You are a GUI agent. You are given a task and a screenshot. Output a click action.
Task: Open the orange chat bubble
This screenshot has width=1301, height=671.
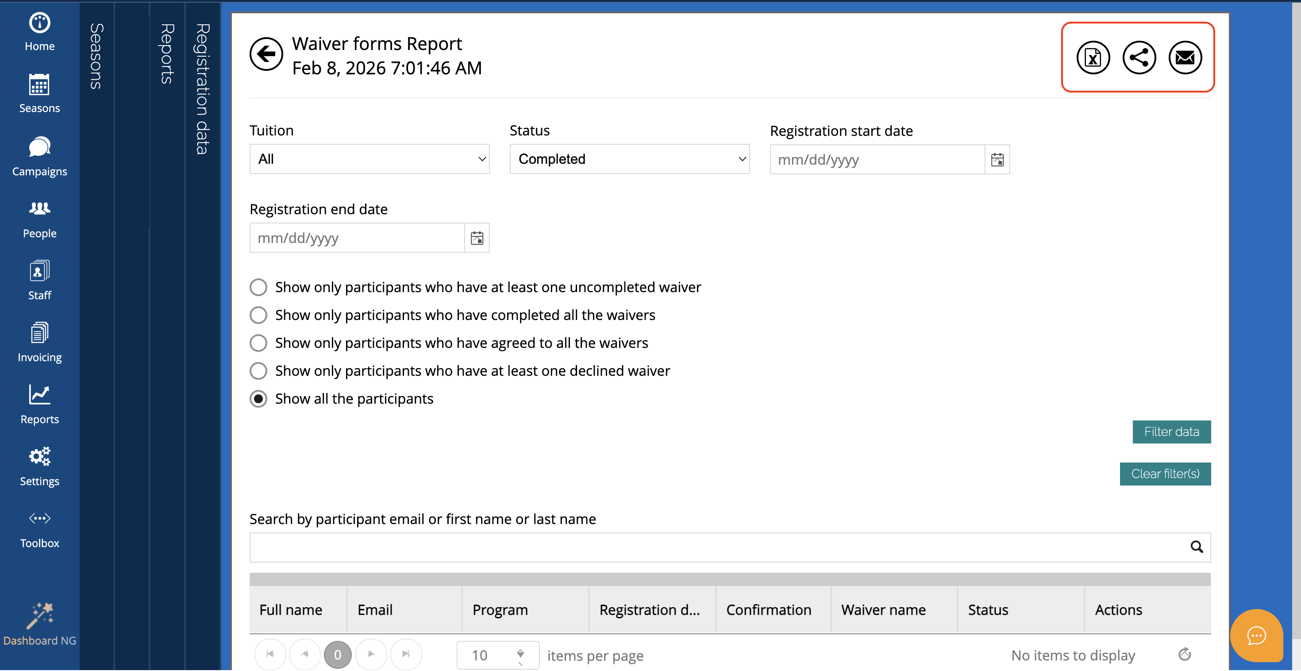[x=1256, y=635]
